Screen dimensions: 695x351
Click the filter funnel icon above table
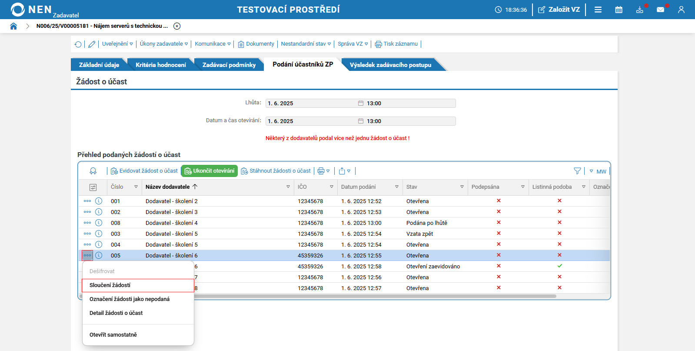tap(577, 171)
